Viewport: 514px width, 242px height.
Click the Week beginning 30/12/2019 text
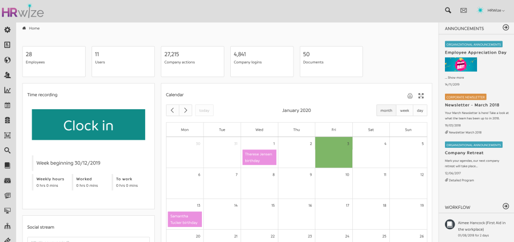[68, 163]
